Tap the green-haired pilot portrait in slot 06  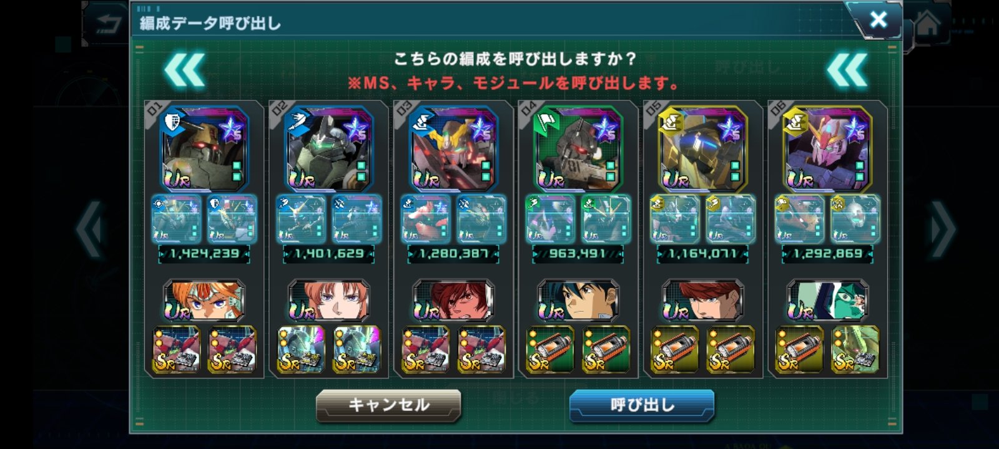tap(828, 301)
